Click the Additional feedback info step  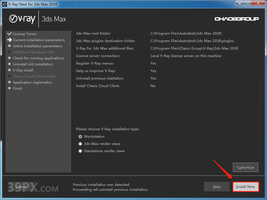tap(33, 52)
